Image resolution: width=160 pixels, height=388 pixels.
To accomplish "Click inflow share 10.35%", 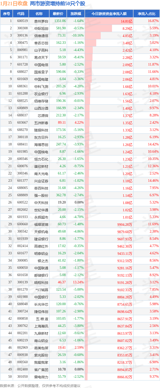I will [153, 159].
